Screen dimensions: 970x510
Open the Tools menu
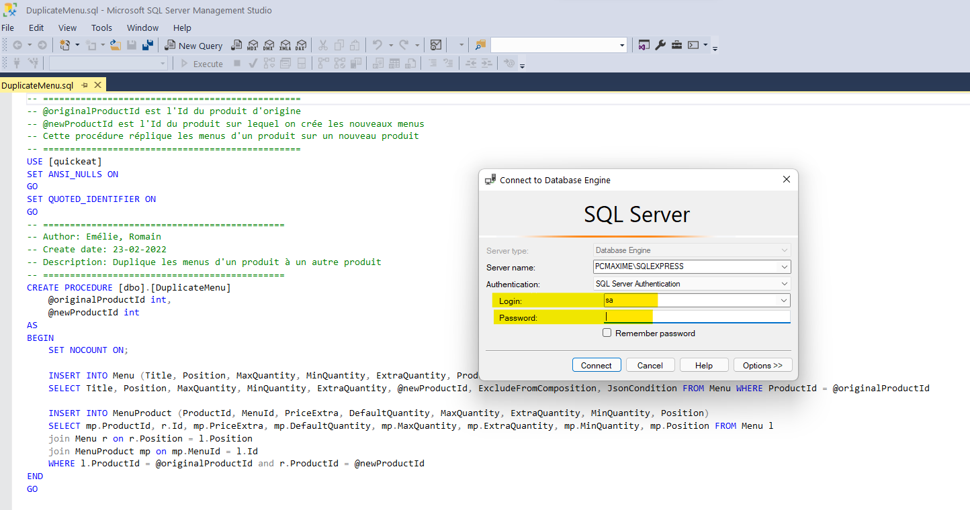pyautogui.click(x=102, y=28)
